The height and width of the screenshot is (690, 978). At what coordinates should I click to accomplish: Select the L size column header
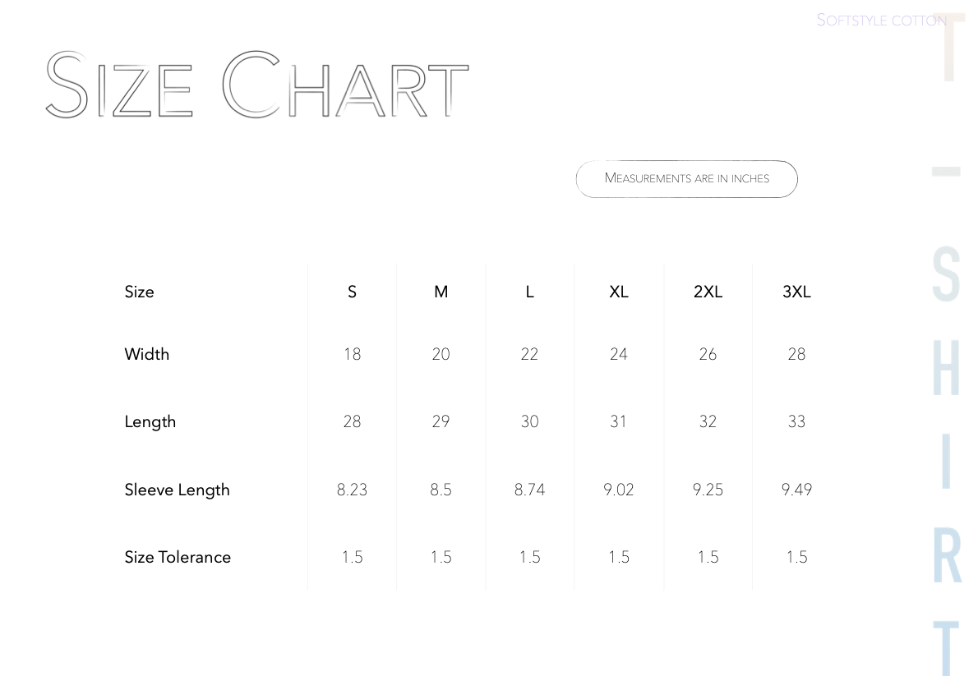click(x=529, y=292)
